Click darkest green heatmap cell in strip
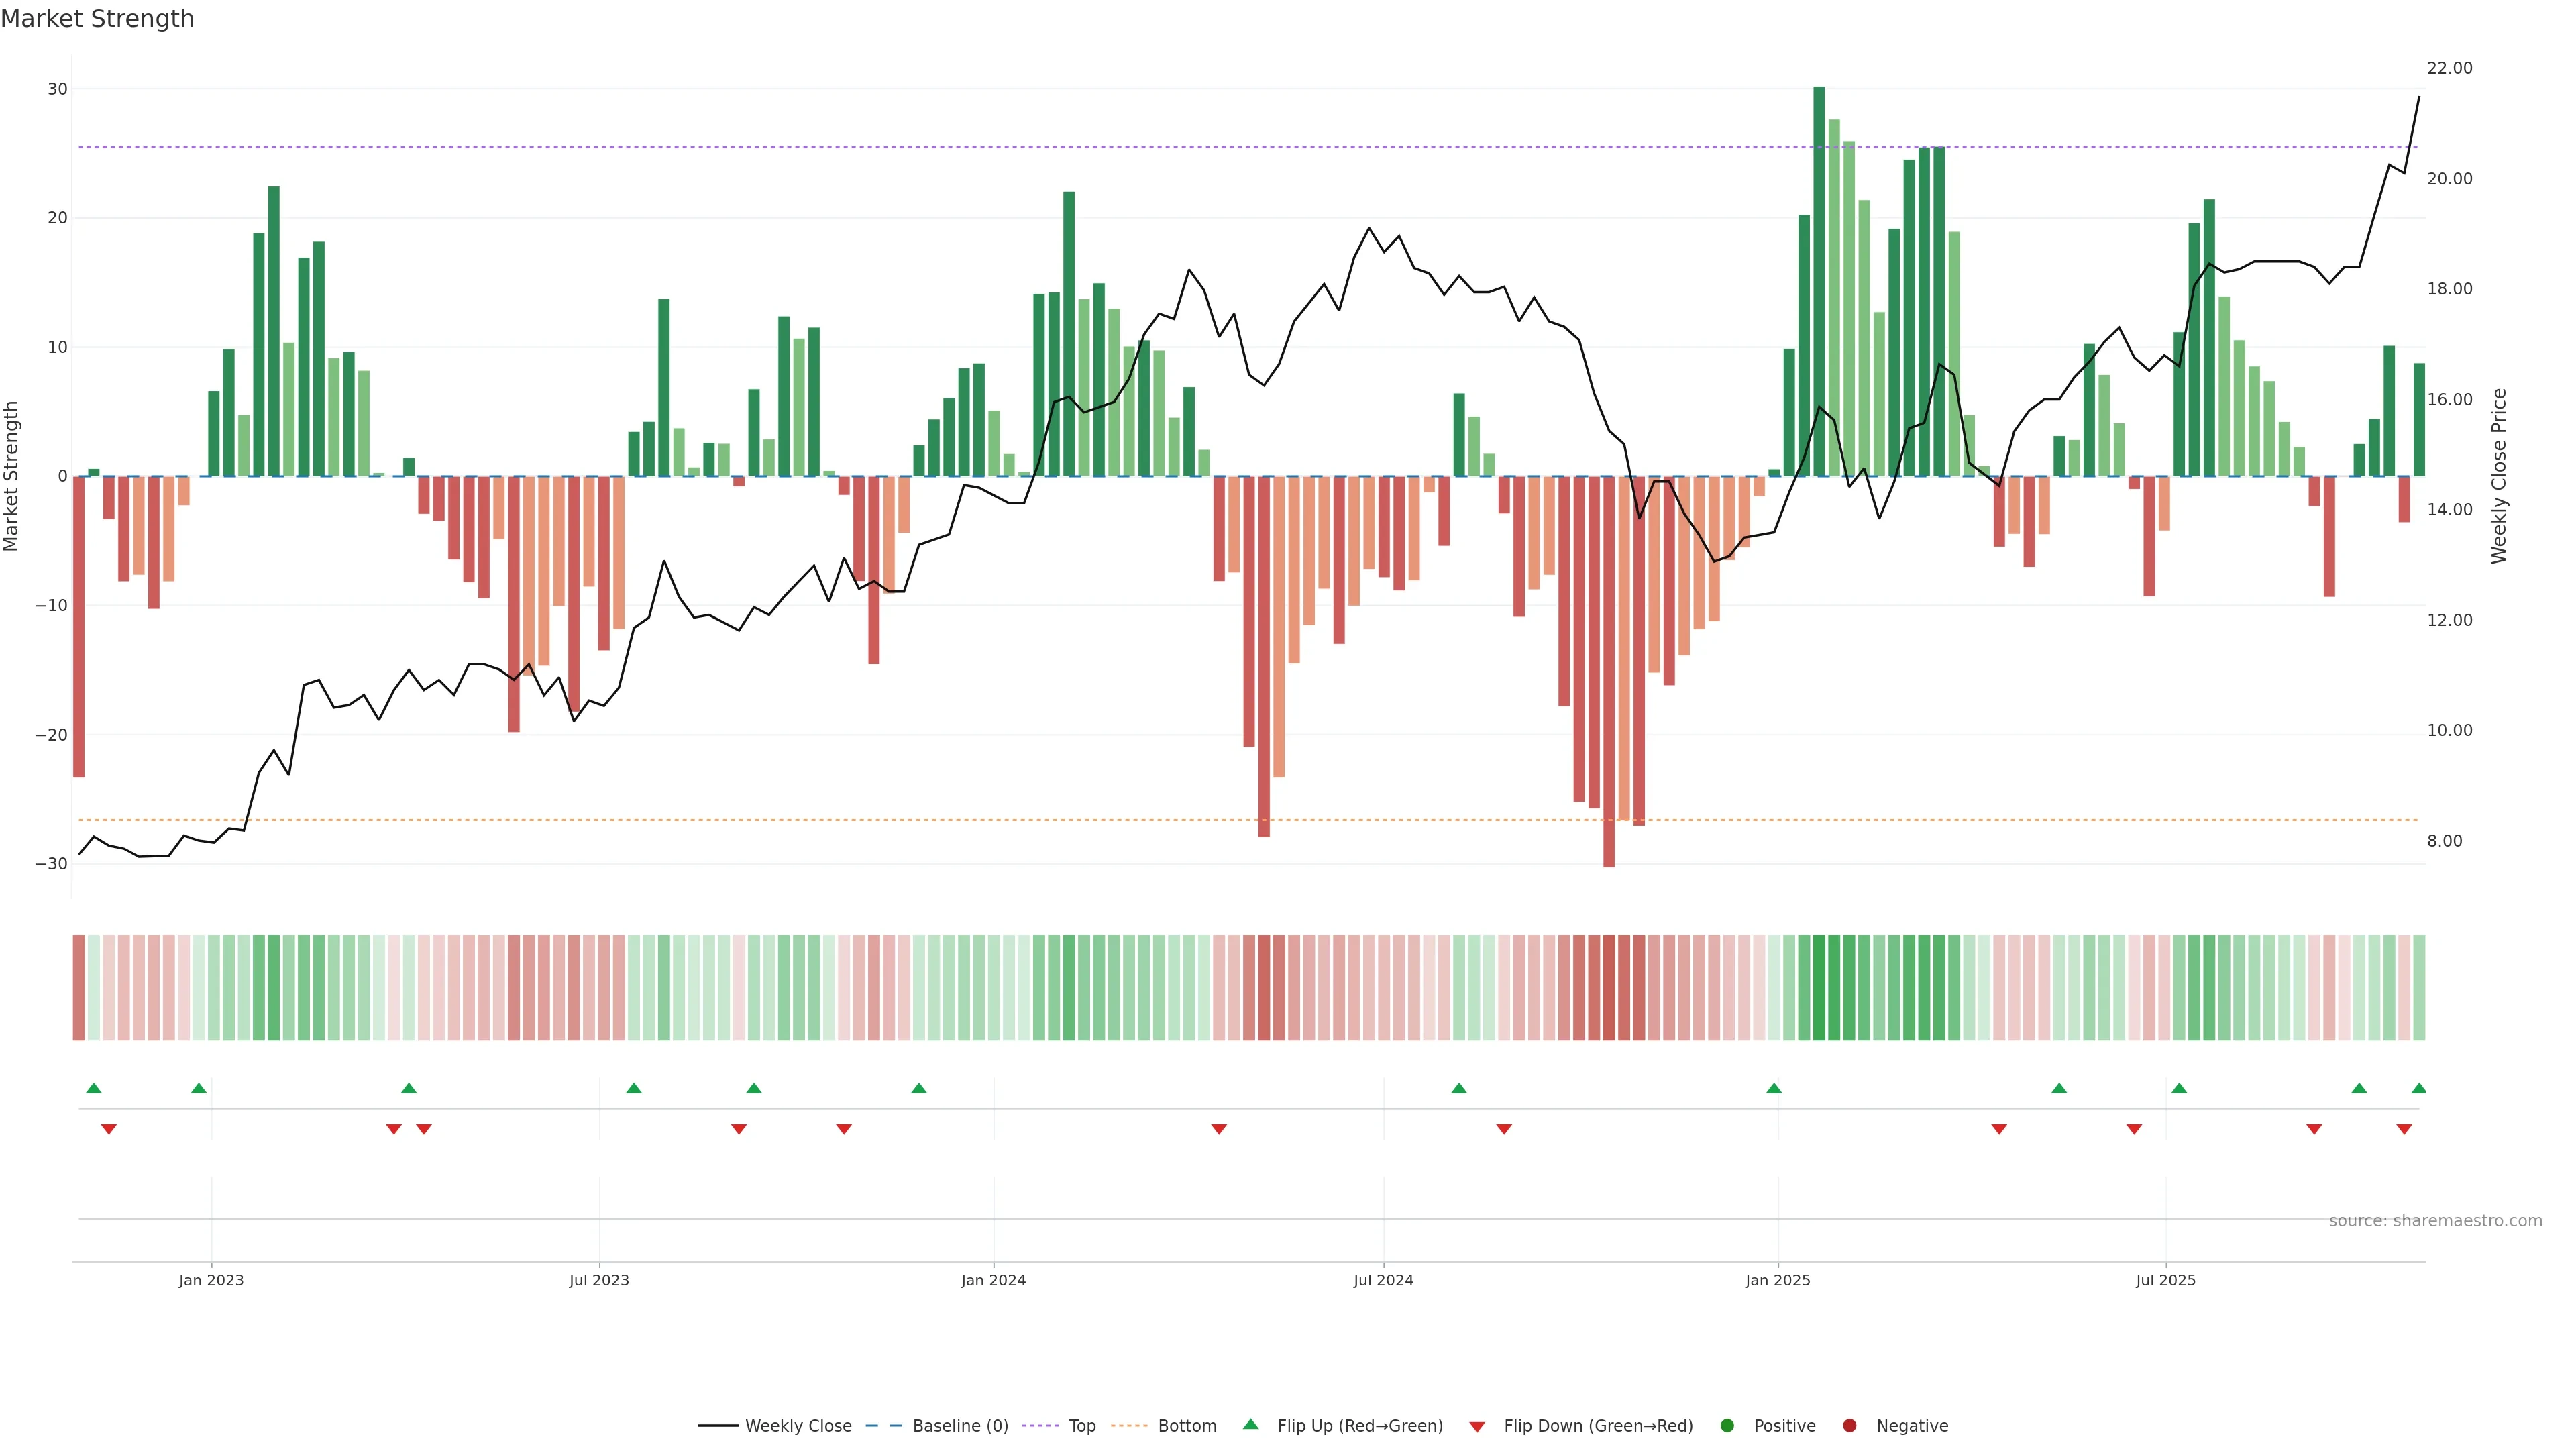 point(1819,987)
